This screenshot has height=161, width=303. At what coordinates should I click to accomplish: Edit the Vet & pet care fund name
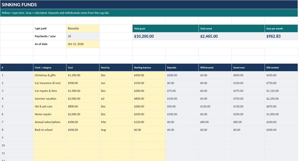[50, 106]
